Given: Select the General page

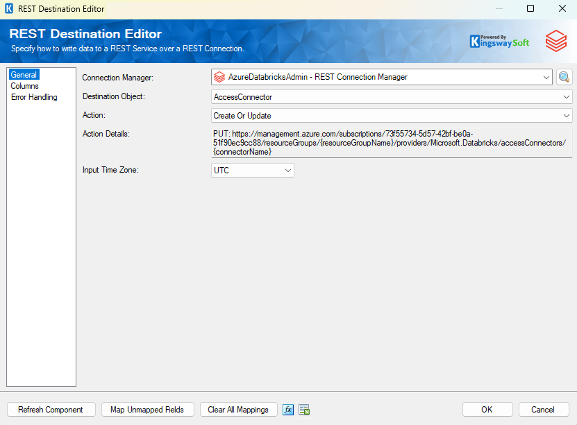Looking at the screenshot, I should [24, 75].
